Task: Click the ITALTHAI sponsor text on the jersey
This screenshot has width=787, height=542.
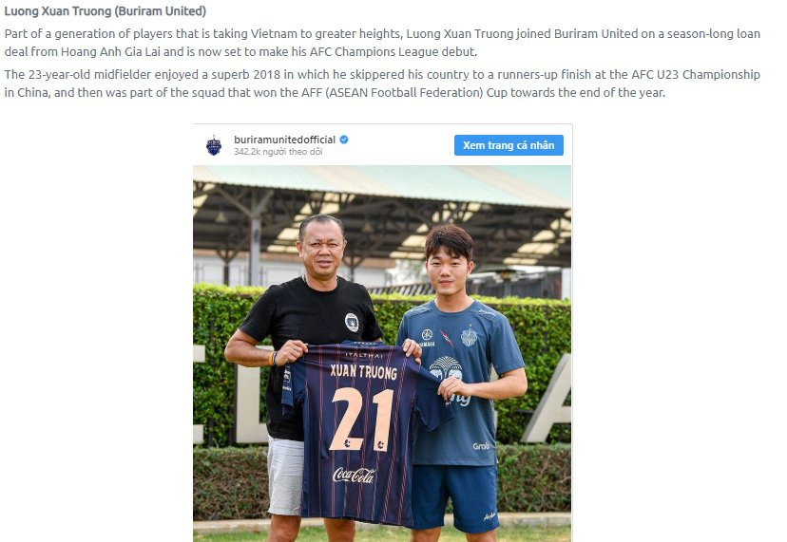Action: [x=362, y=355]
